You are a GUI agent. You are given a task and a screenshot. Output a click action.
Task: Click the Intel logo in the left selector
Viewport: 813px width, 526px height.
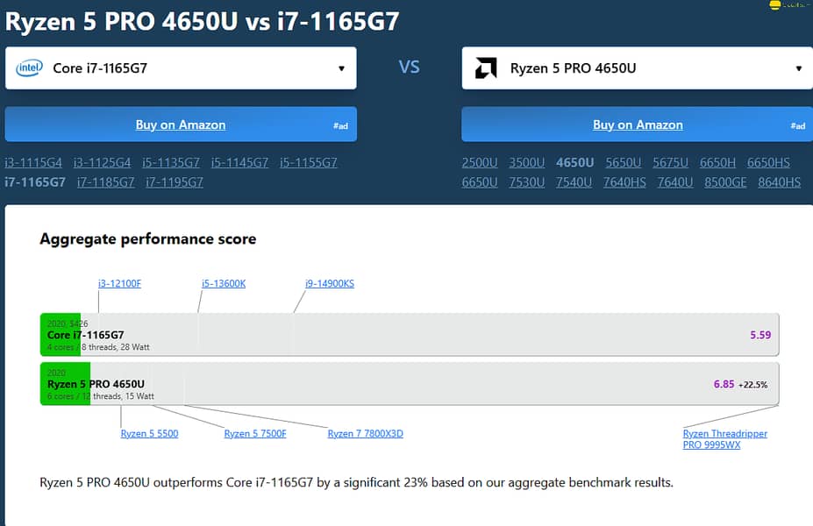30,68
